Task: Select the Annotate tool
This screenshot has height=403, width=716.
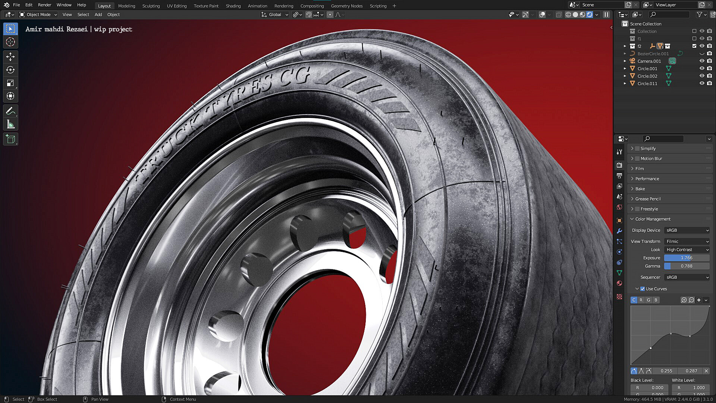Action: click(10, 111)
